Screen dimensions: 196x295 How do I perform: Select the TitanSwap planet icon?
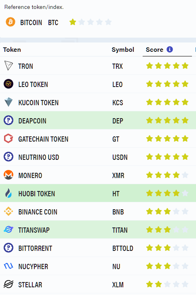pyautogui.click(x=8, y=229)
